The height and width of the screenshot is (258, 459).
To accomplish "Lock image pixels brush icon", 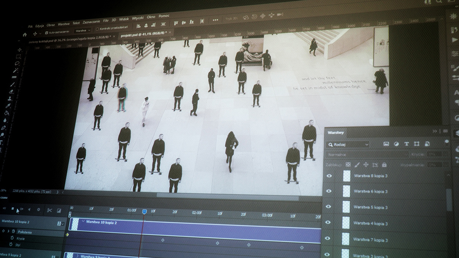I will tap(357, 165).
